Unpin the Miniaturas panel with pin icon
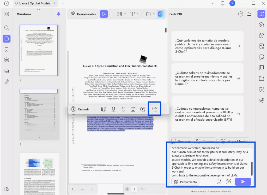267x195 pixels. (58, 14)
